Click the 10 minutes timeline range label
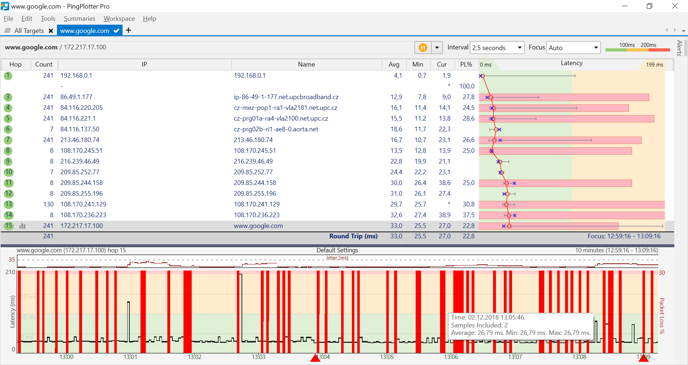The width and height of the screenshot is (688, 365). click(616, 250)
